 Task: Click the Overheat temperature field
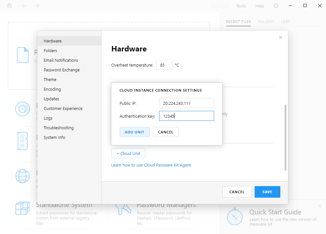tap(164, 65)
